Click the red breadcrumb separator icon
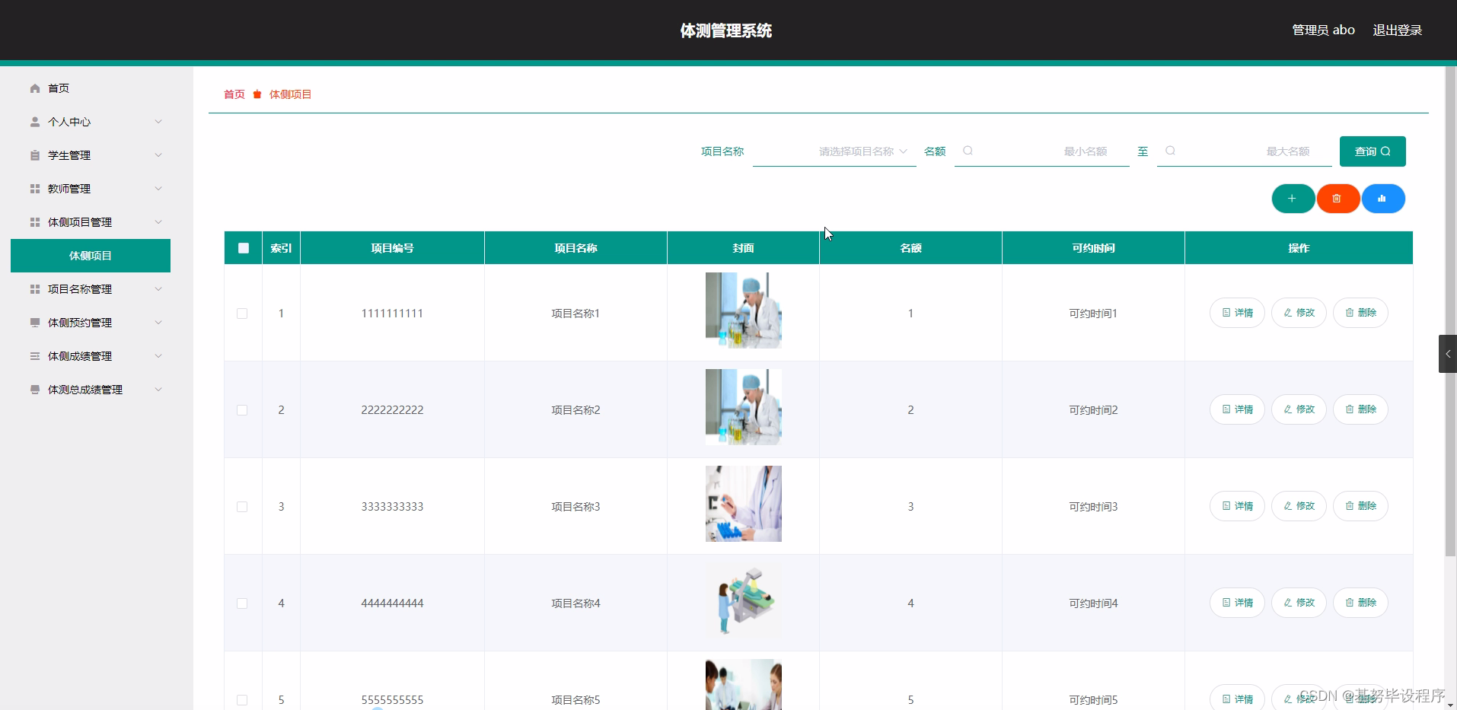 coord(257,94)
